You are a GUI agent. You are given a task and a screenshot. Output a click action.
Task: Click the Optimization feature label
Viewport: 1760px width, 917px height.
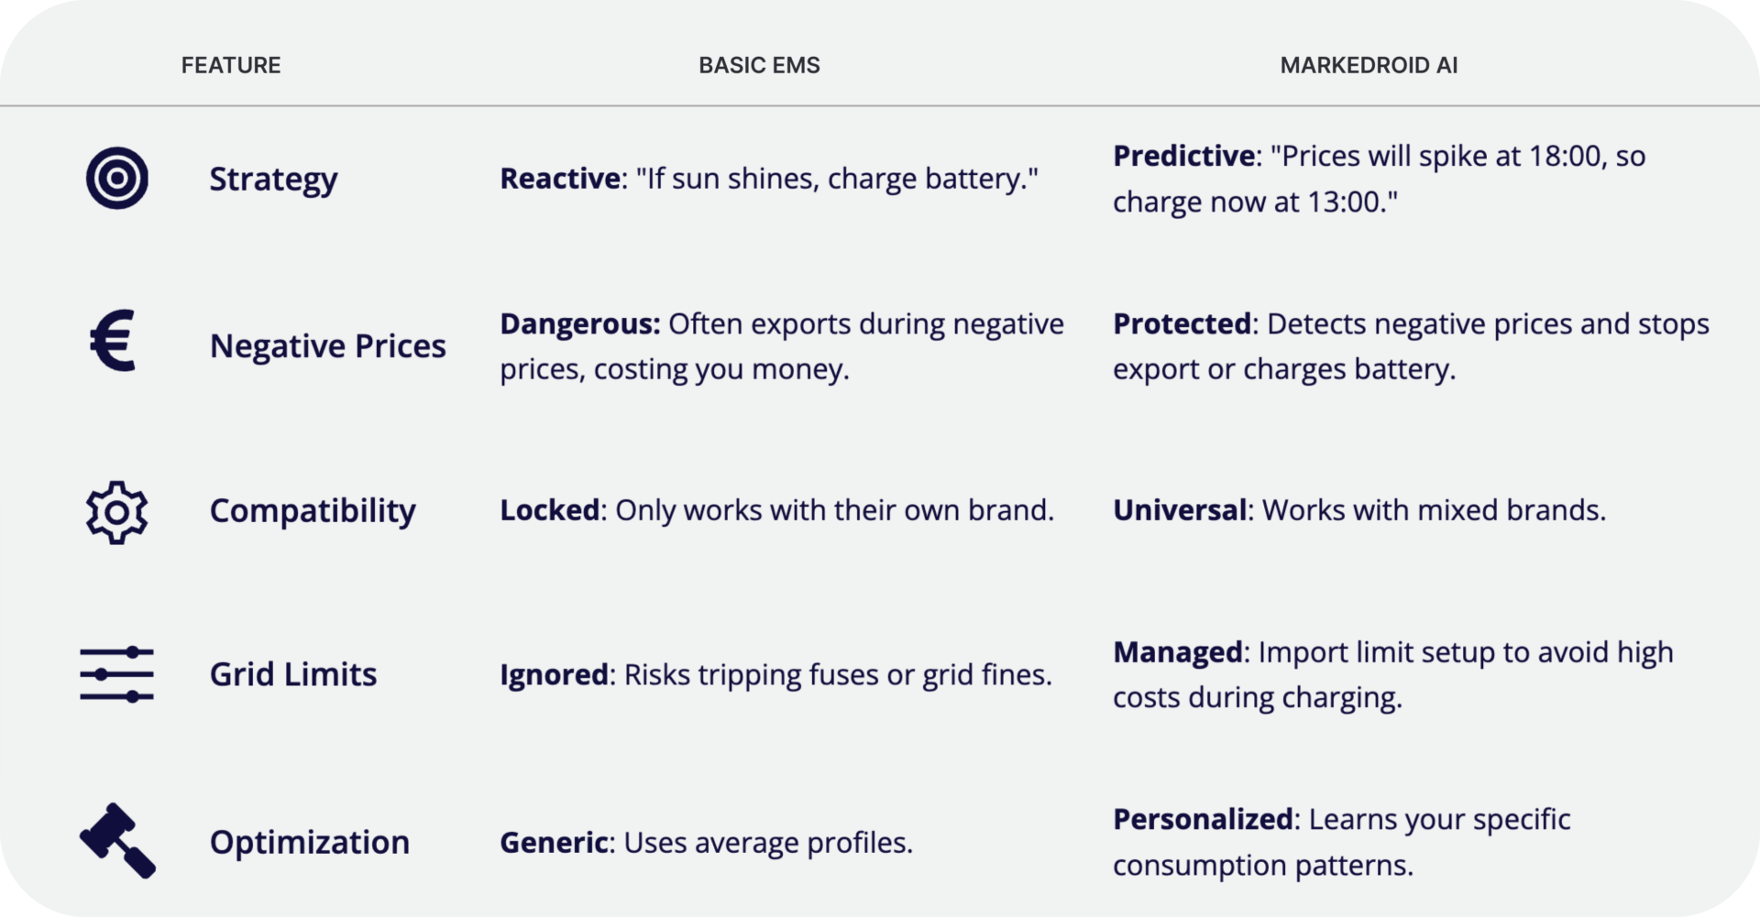coord(310,842)
